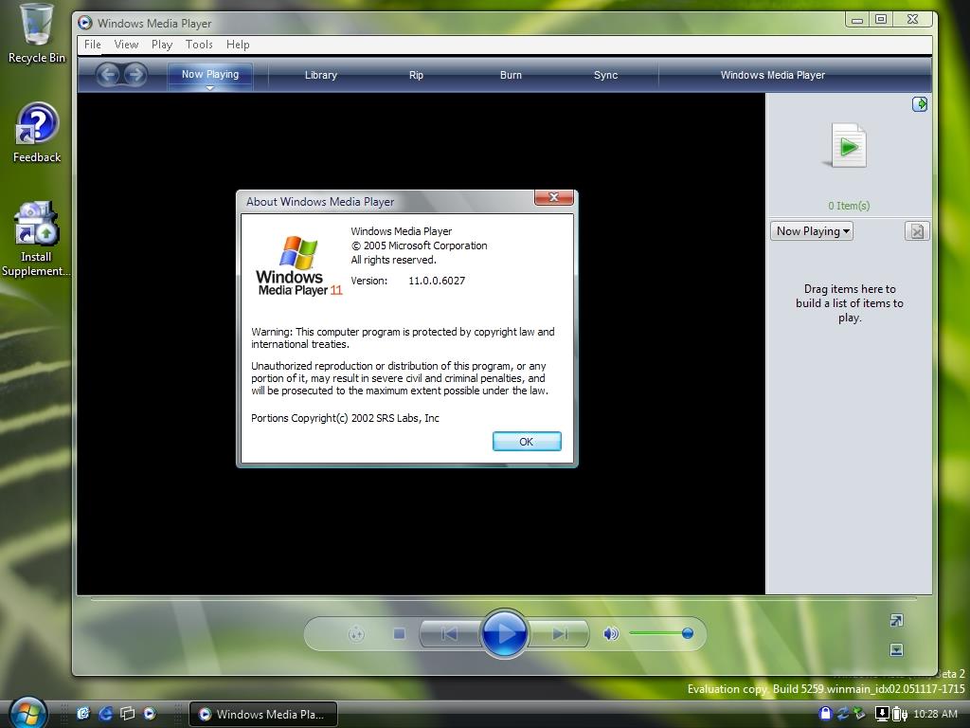This screenshot has height=728, width=970.
Task: Open the File menu
Action: 93,45
